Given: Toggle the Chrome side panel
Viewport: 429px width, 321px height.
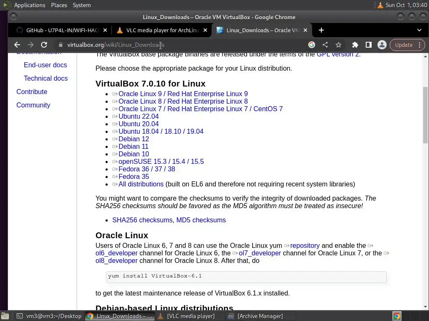Looking at the screenshot, I should pos(369,45).
